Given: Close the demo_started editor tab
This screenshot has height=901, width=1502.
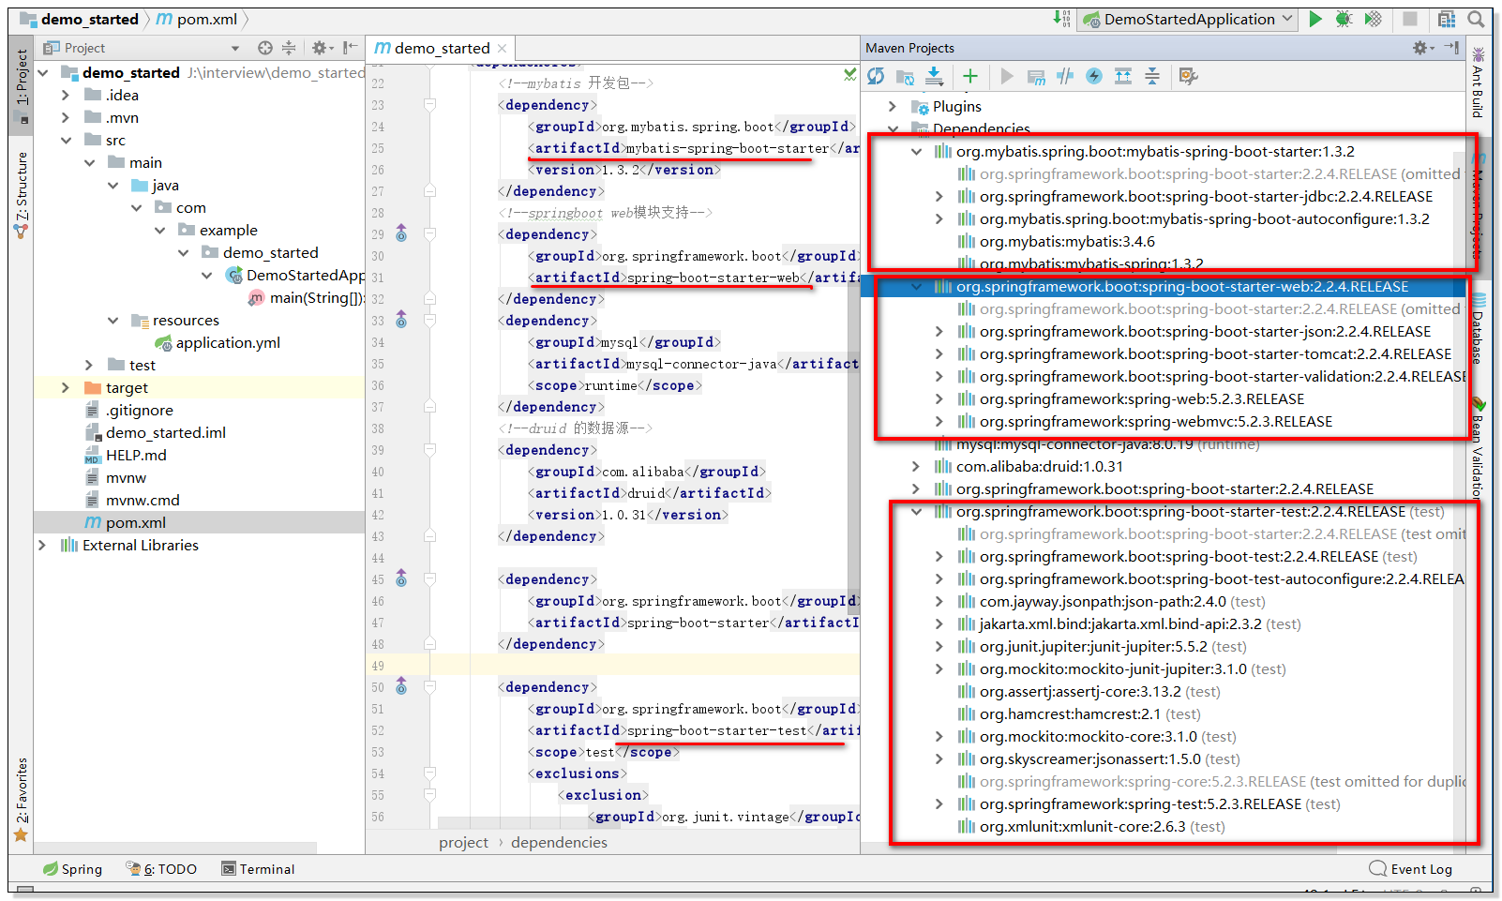Looking at the screenshot, I should [503, 48].
